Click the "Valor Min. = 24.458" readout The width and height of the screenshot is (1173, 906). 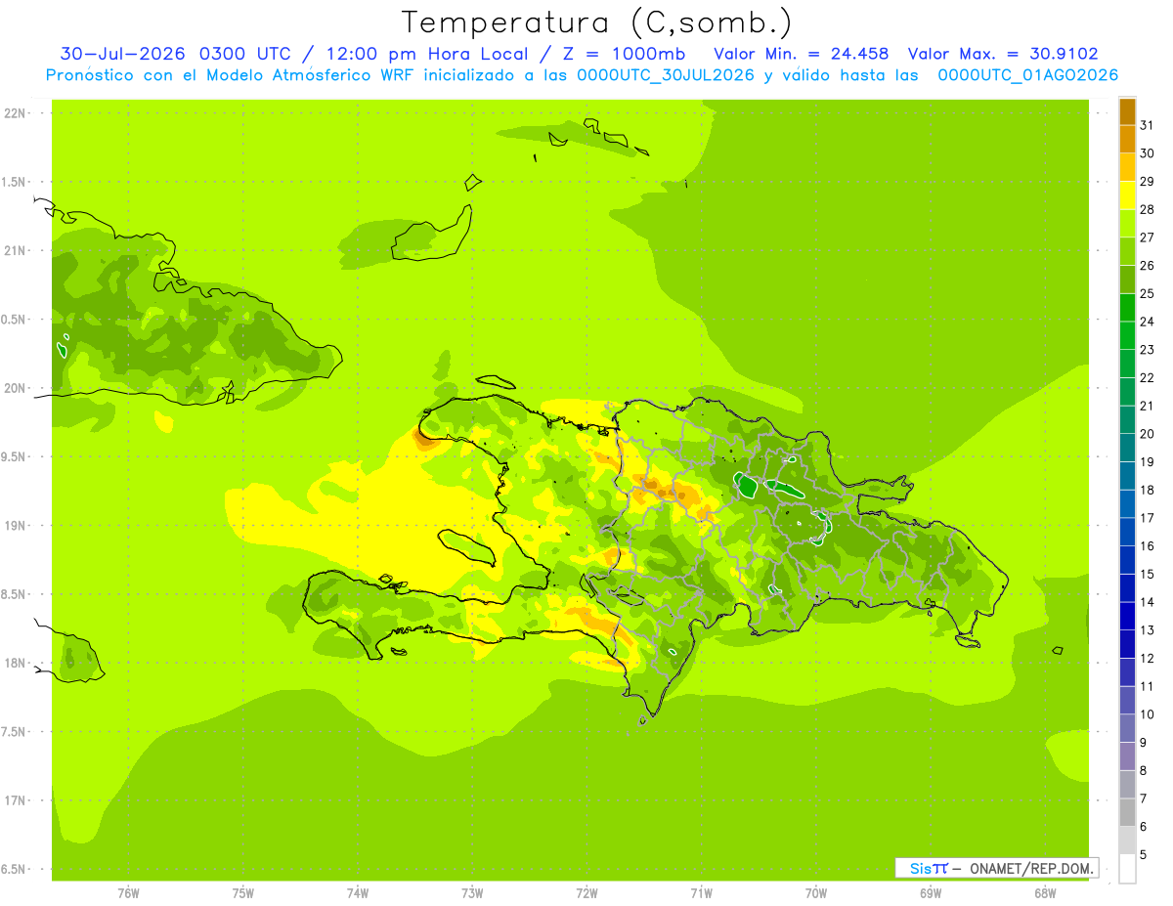(802, 54)
